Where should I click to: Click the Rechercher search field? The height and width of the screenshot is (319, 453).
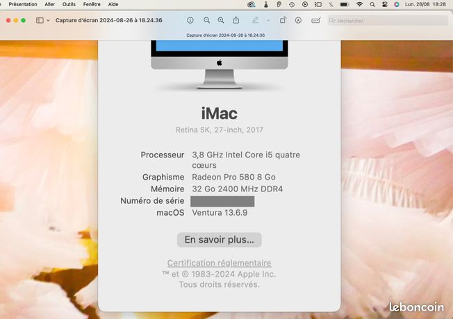(388, 21)
